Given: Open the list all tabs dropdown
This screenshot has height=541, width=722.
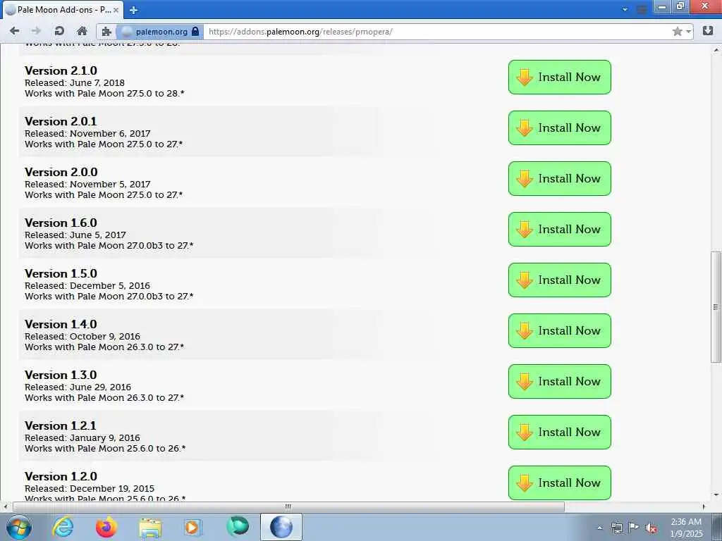Looking at the screenshot, I should [625, 9].
